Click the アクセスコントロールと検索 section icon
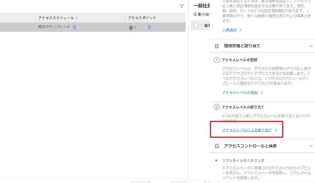The height and width of the screenshot is (183, 315). tap(217, 146)
